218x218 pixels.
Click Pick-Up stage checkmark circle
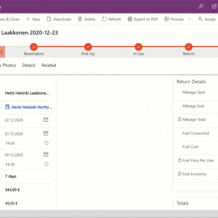click(x=88, y=47)
